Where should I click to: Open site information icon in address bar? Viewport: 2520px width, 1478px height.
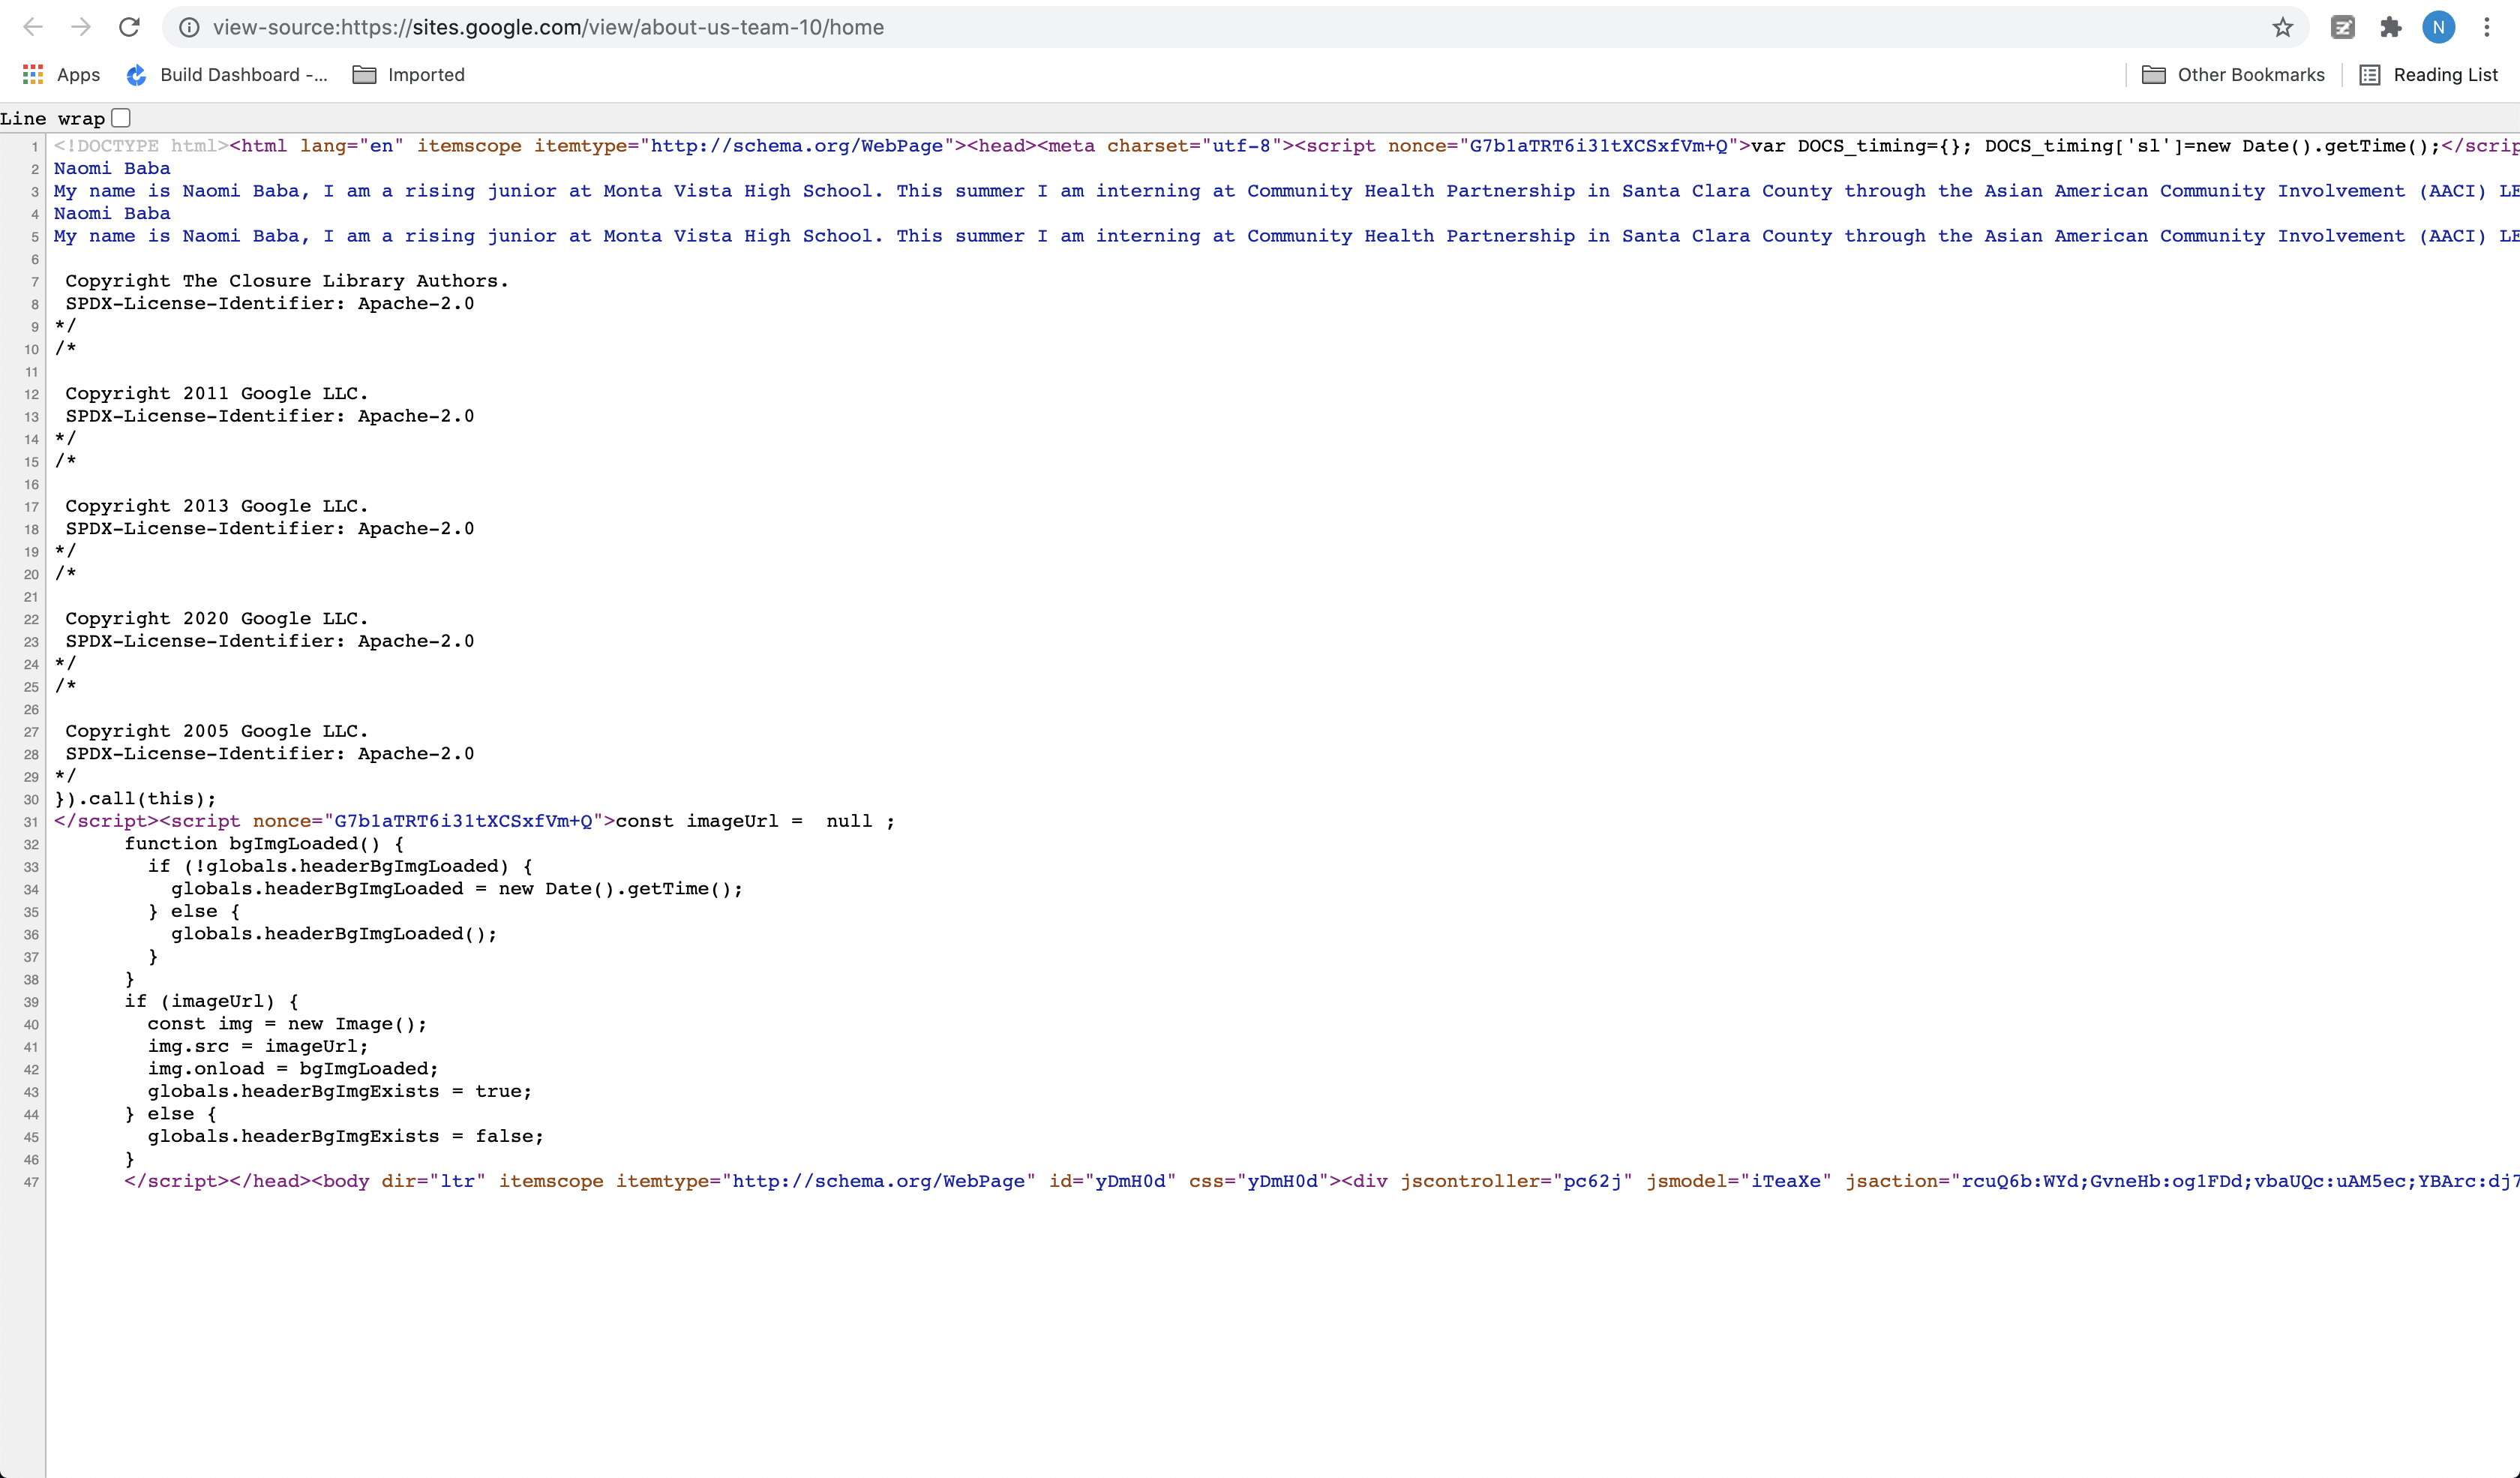point(188,27)
